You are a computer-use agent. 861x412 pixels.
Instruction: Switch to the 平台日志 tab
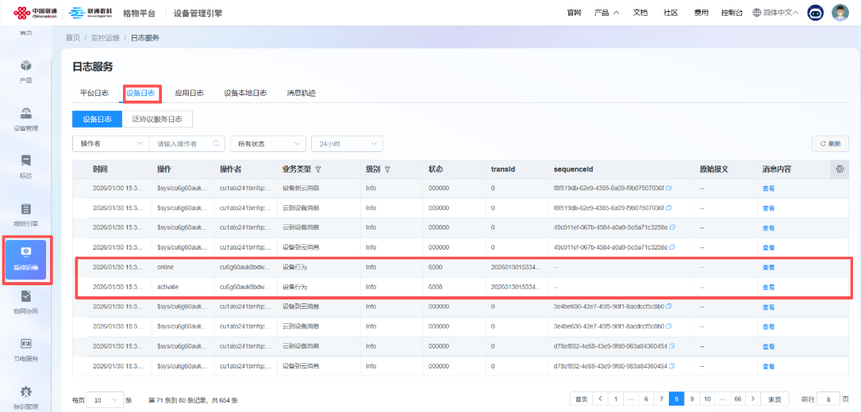[x=94, y=93]
